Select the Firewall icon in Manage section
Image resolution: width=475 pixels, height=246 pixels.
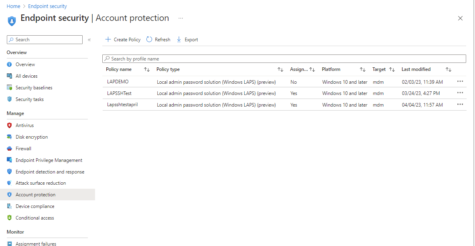(9, 149)
